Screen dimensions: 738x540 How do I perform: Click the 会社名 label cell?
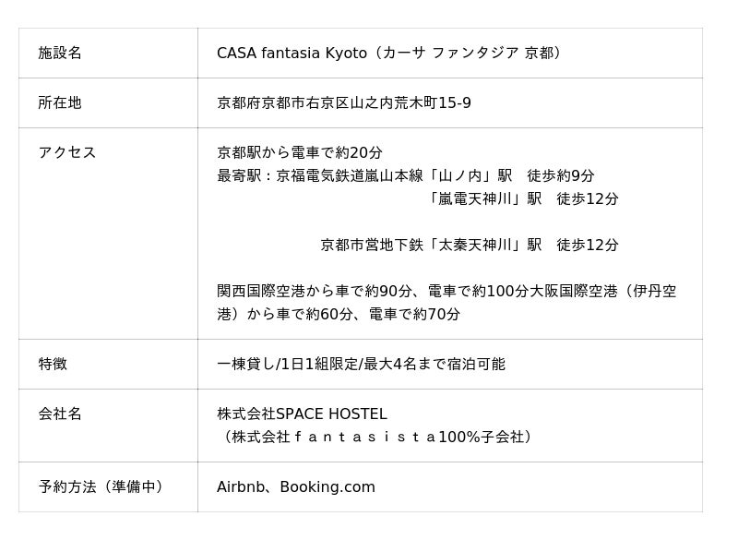coord(60,414)
